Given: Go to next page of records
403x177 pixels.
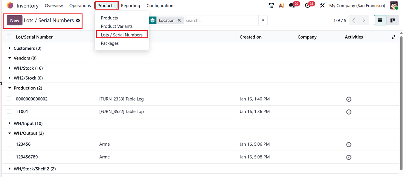Looking at the screenshot, I should 364,20.
